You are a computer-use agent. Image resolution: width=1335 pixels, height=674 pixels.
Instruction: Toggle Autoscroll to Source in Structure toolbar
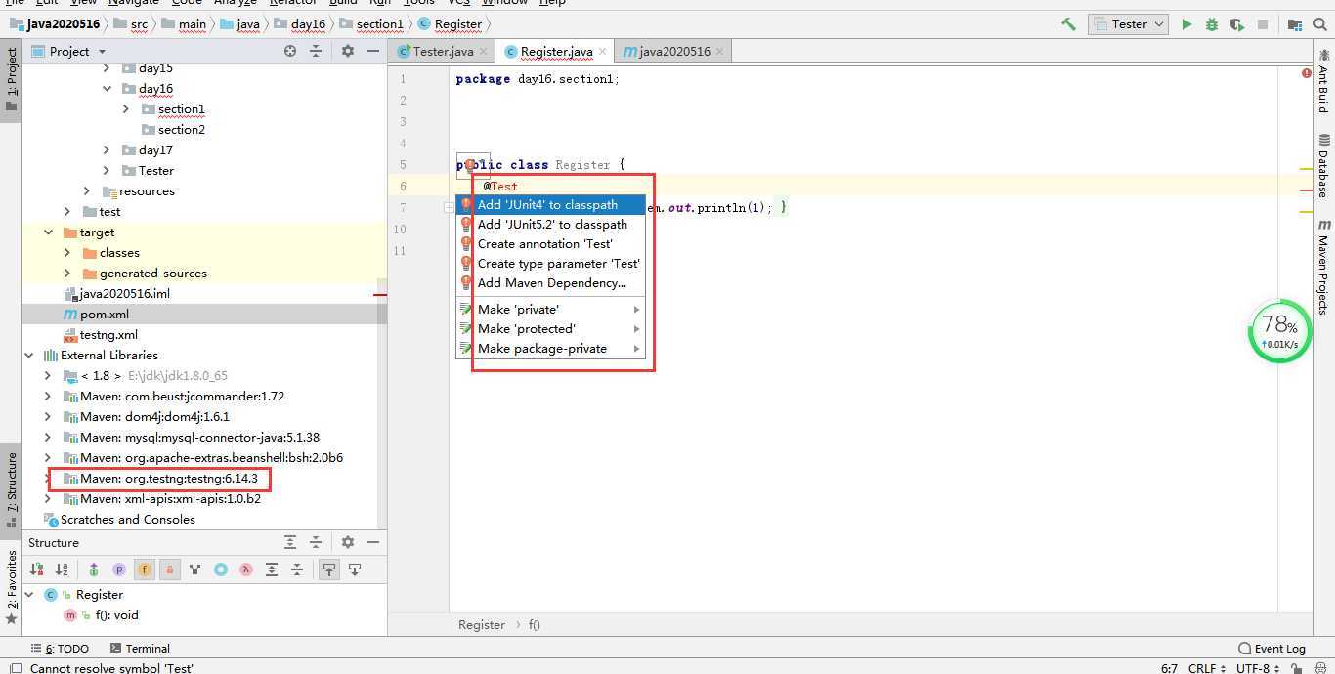coord(329,569)
